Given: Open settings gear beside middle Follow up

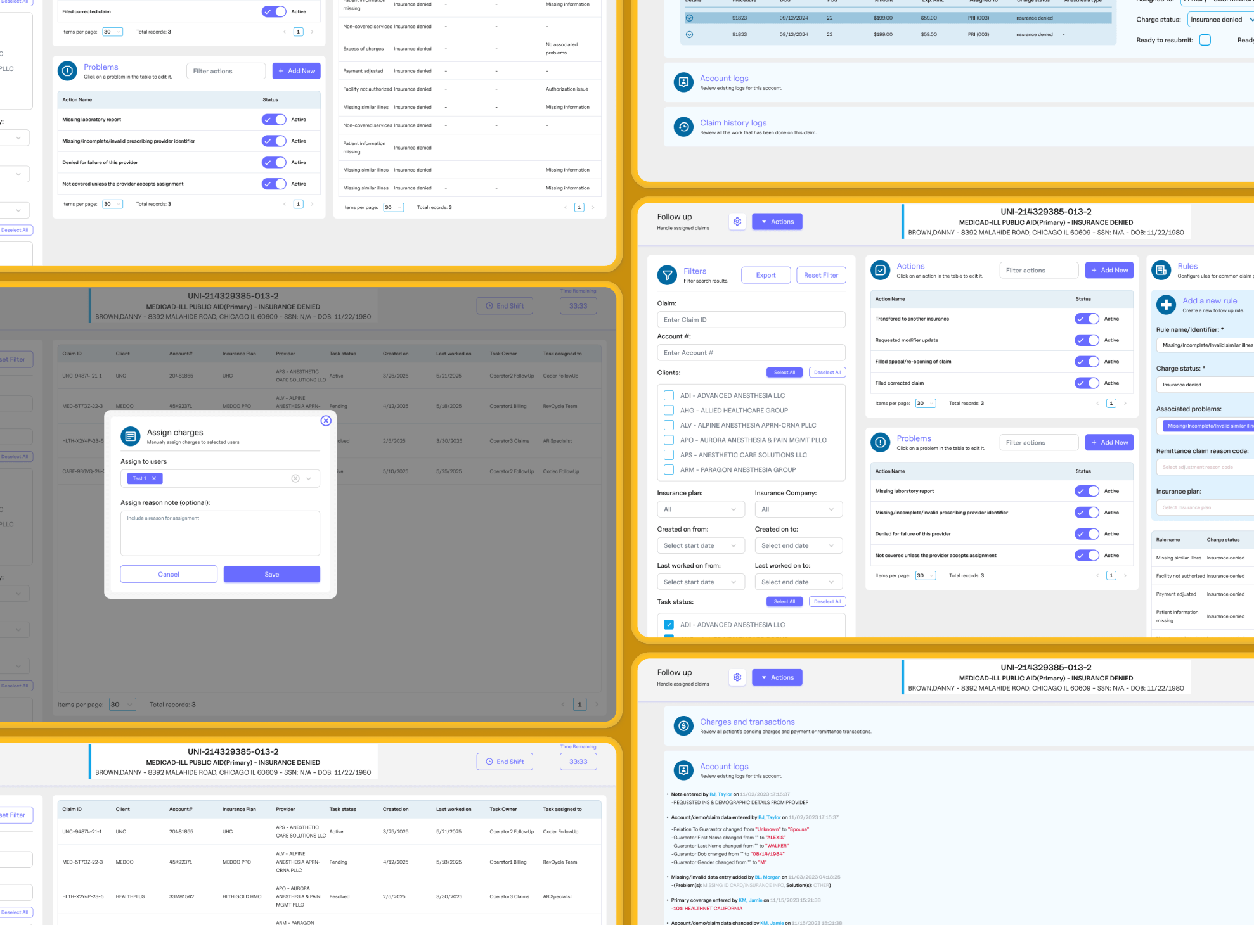Looking at the screenshot, I should pos(737,222).
